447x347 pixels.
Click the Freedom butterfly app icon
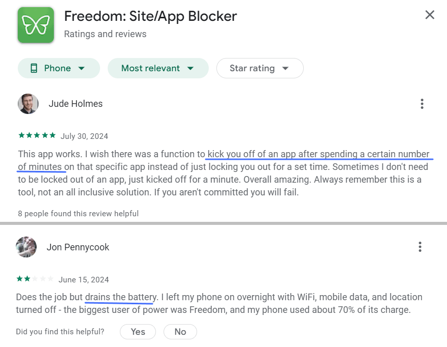click(x=36, y=25)
